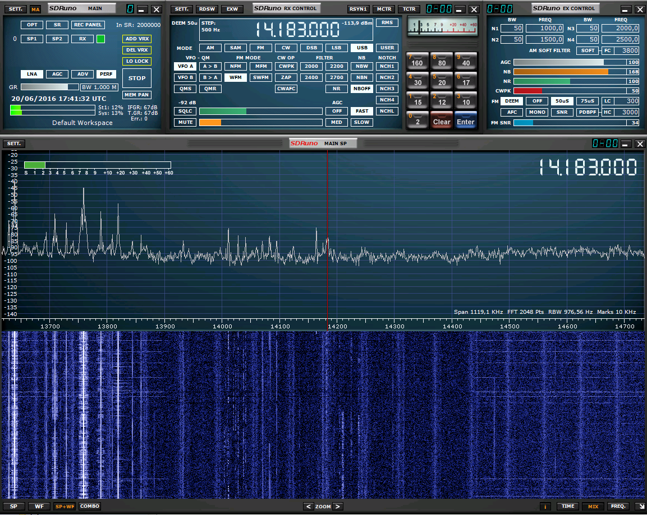
Task: Zoom in with the right arrow
Action: point(338,507)
